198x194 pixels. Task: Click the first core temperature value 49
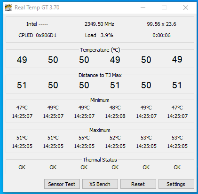coord(22,60)
